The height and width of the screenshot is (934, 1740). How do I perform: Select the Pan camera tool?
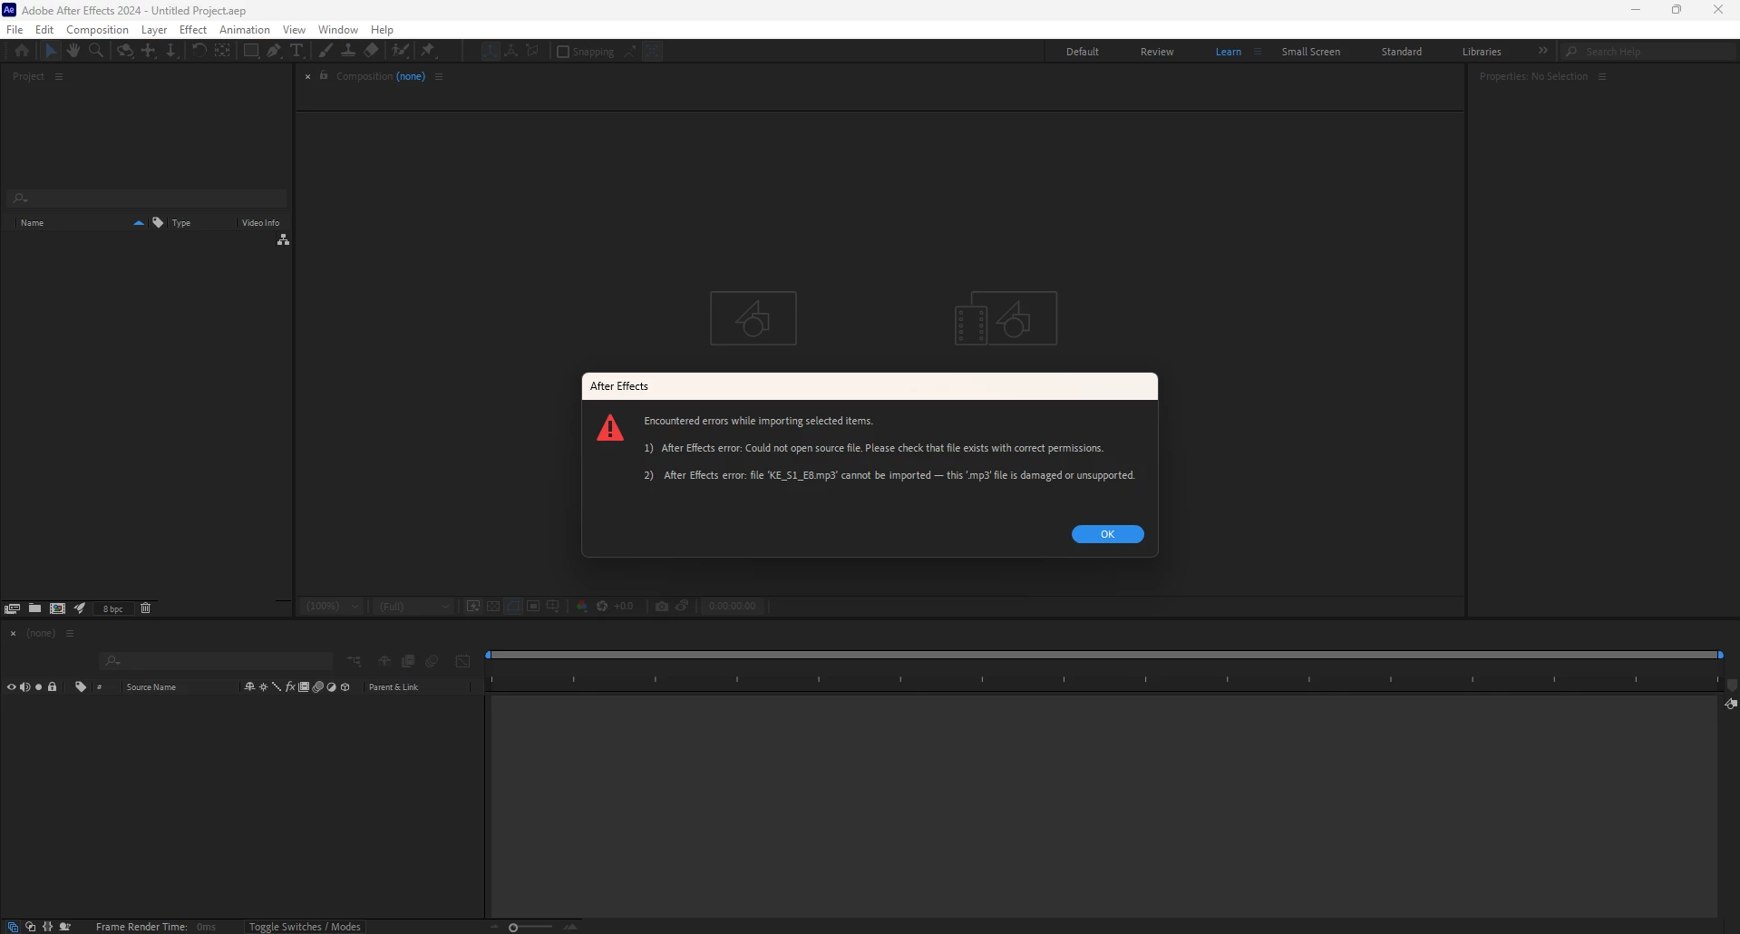point(149,52)
